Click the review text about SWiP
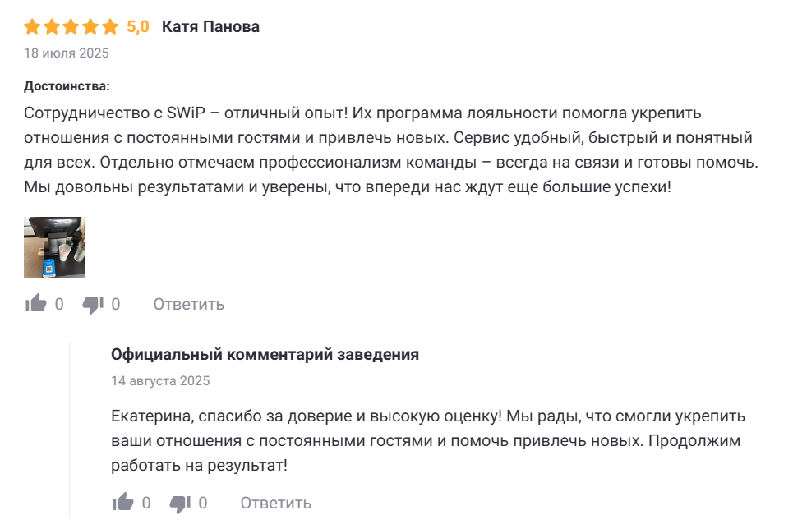Viewport: 793px width, 520px height. (386, 150)
